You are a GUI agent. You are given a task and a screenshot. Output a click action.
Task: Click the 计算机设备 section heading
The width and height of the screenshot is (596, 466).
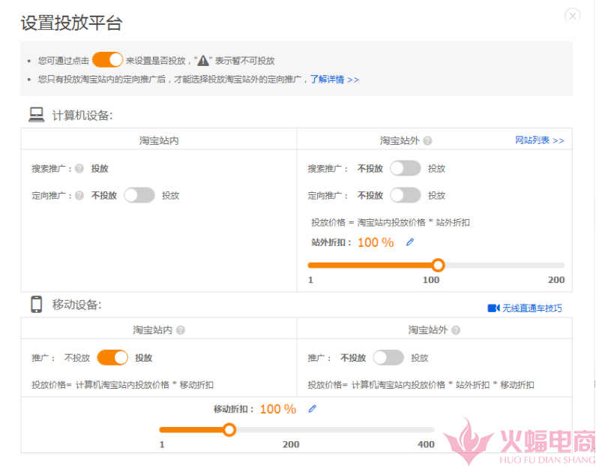(82, 116)
